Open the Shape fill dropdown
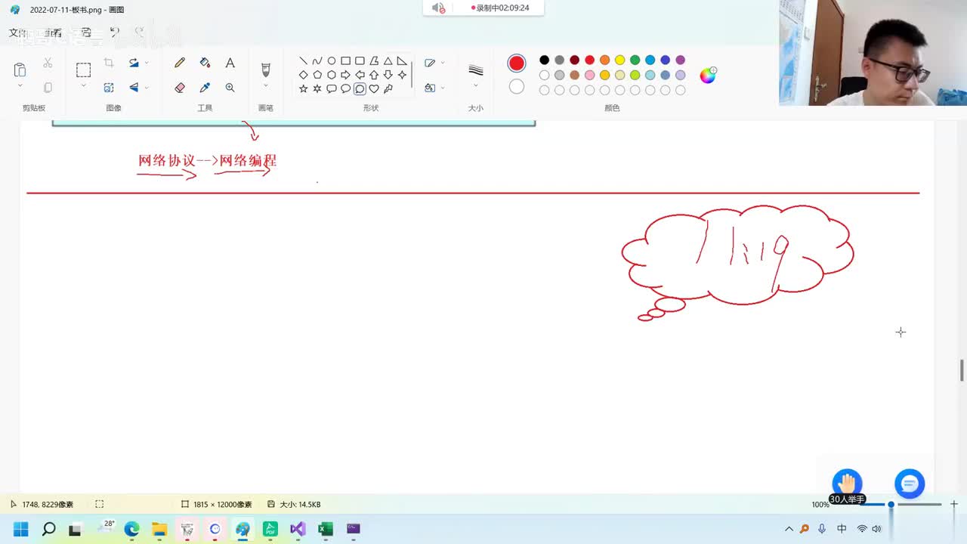This screenshot has height=544, width=967. point(443,88)
